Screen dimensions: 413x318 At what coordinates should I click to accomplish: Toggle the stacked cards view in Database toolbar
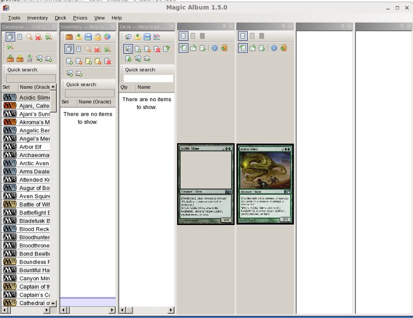[x=10, y=37]
